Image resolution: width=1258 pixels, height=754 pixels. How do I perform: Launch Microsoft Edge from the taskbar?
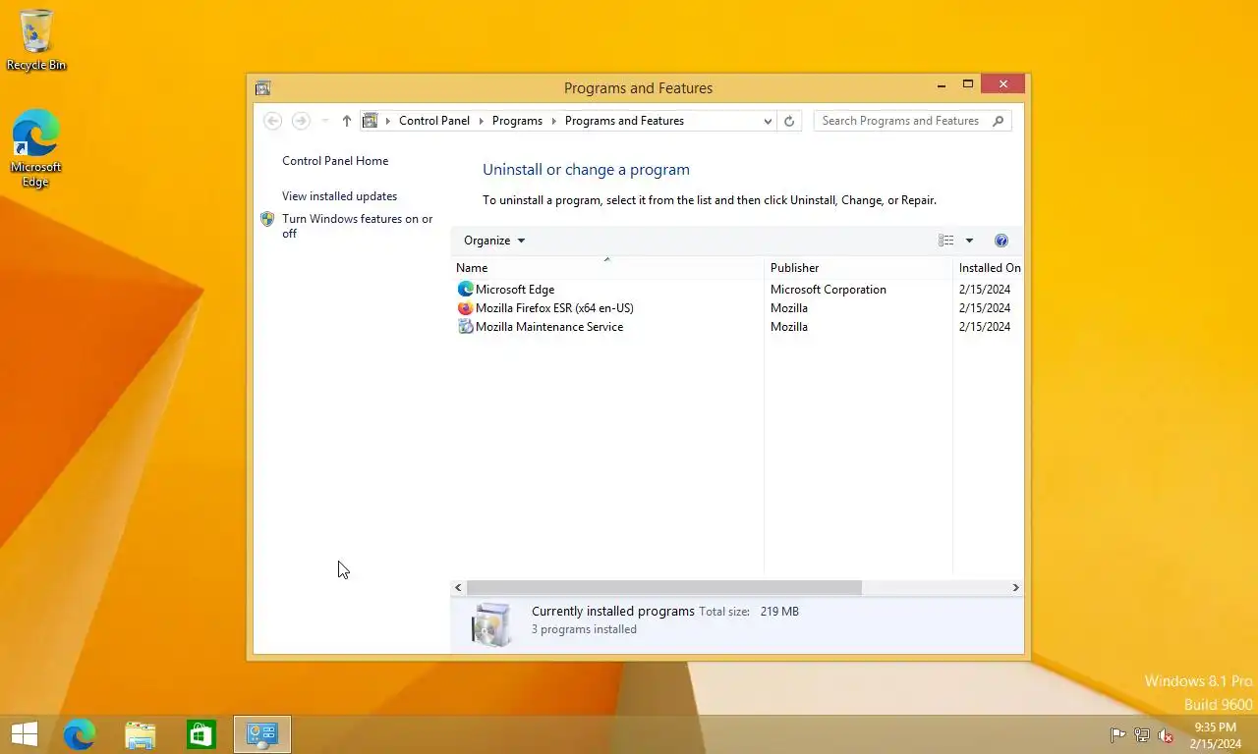80,734
